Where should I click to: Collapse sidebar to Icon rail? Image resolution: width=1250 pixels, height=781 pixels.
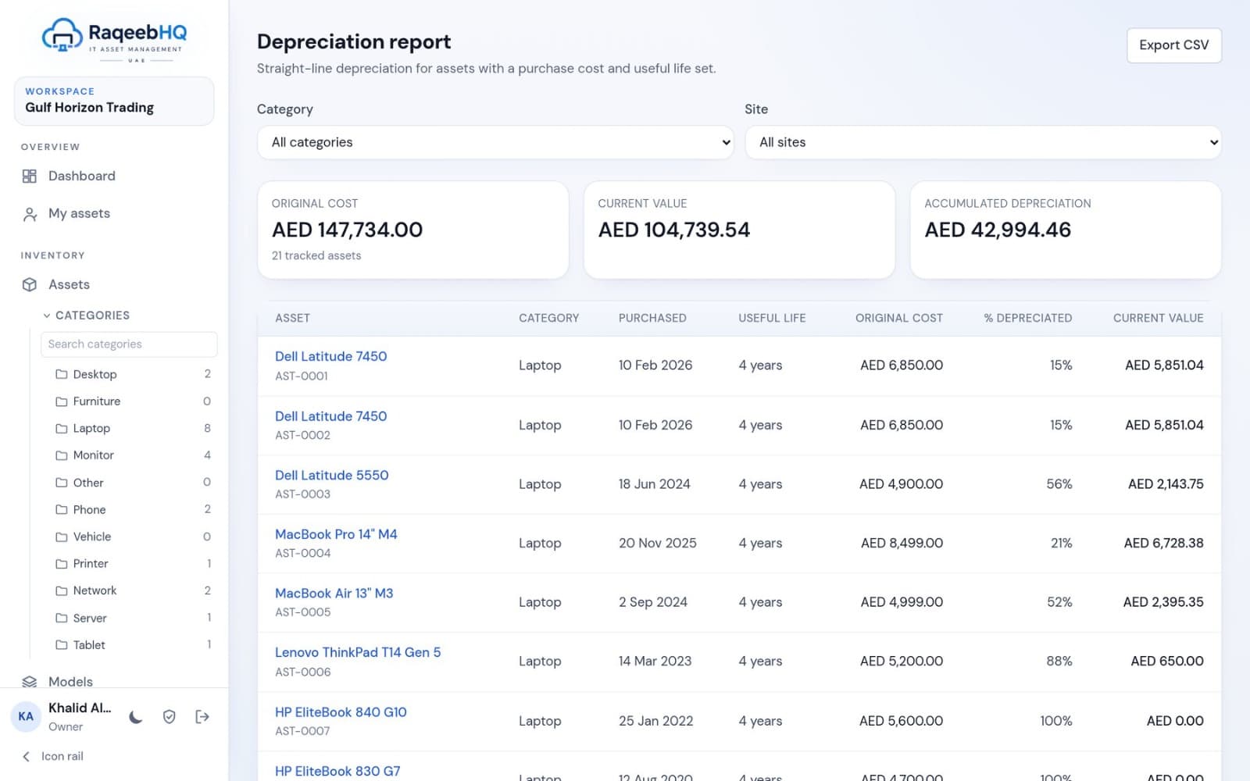pyautogui.click(x=53, y=756)
